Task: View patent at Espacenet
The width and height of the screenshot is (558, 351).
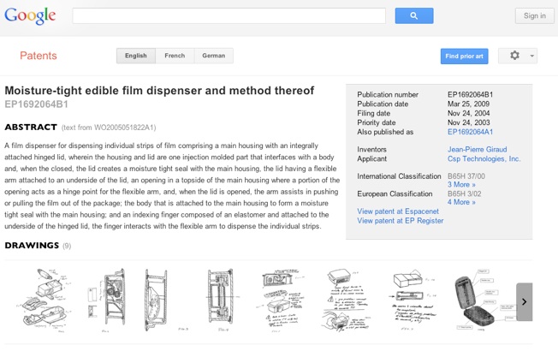Action: tap(398, 211)
